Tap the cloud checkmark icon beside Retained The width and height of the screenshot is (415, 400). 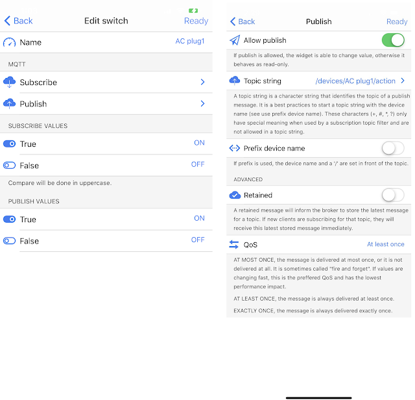235,195
